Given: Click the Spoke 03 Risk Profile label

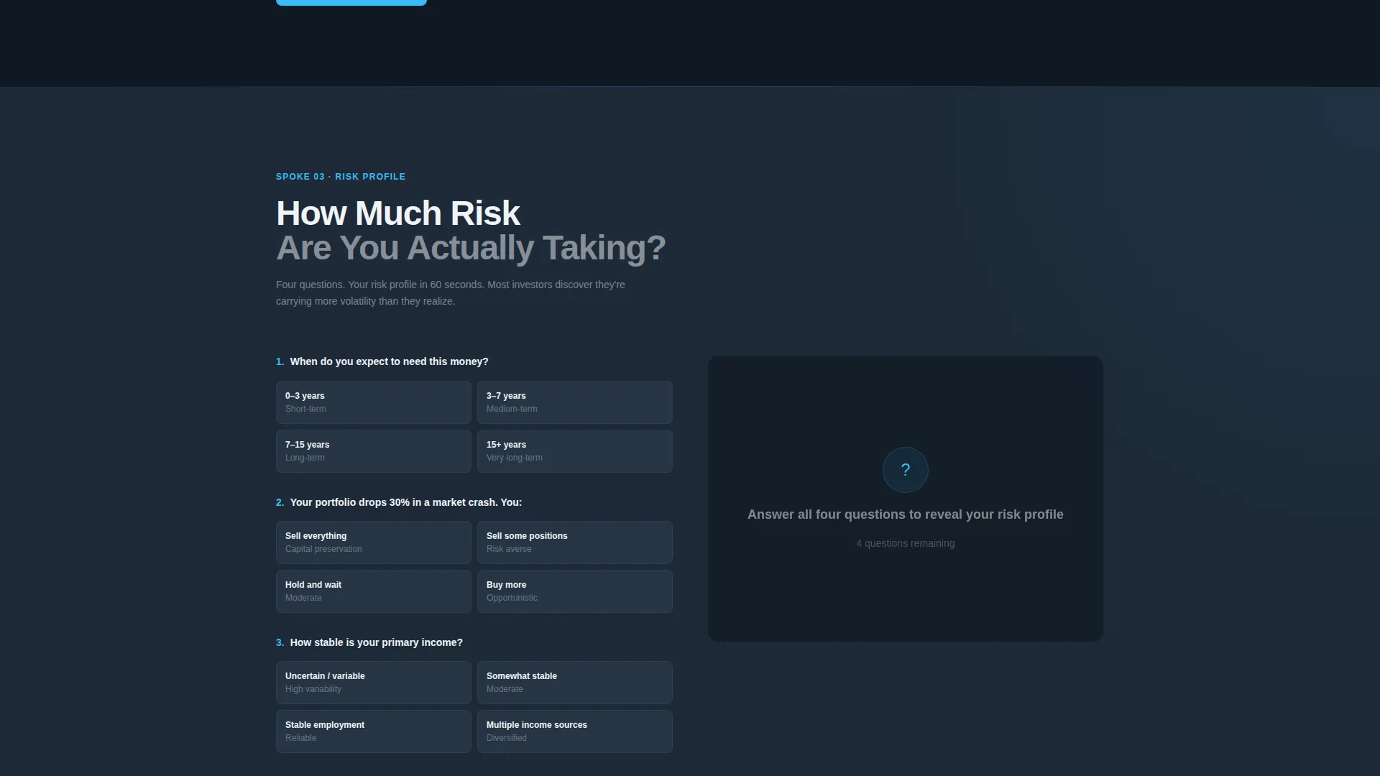Looking at the screenshot, I should point(341,177).
